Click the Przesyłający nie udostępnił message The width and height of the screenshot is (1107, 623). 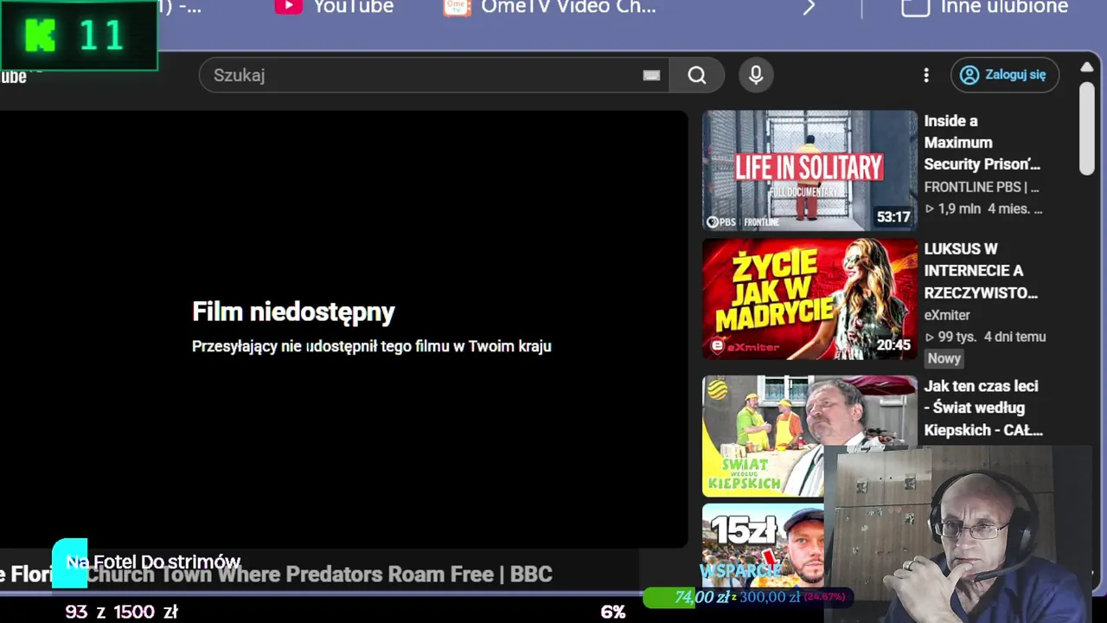[x=371, y=346]
